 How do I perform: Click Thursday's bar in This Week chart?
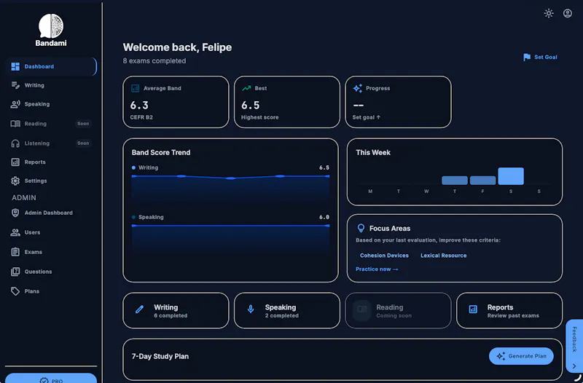[454, 181]
